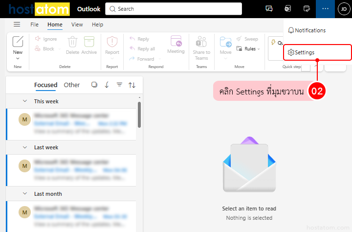Viewport: 352px width, 232px height.
Task: Collapse the Last month group
Action: [x=25, y=194]
